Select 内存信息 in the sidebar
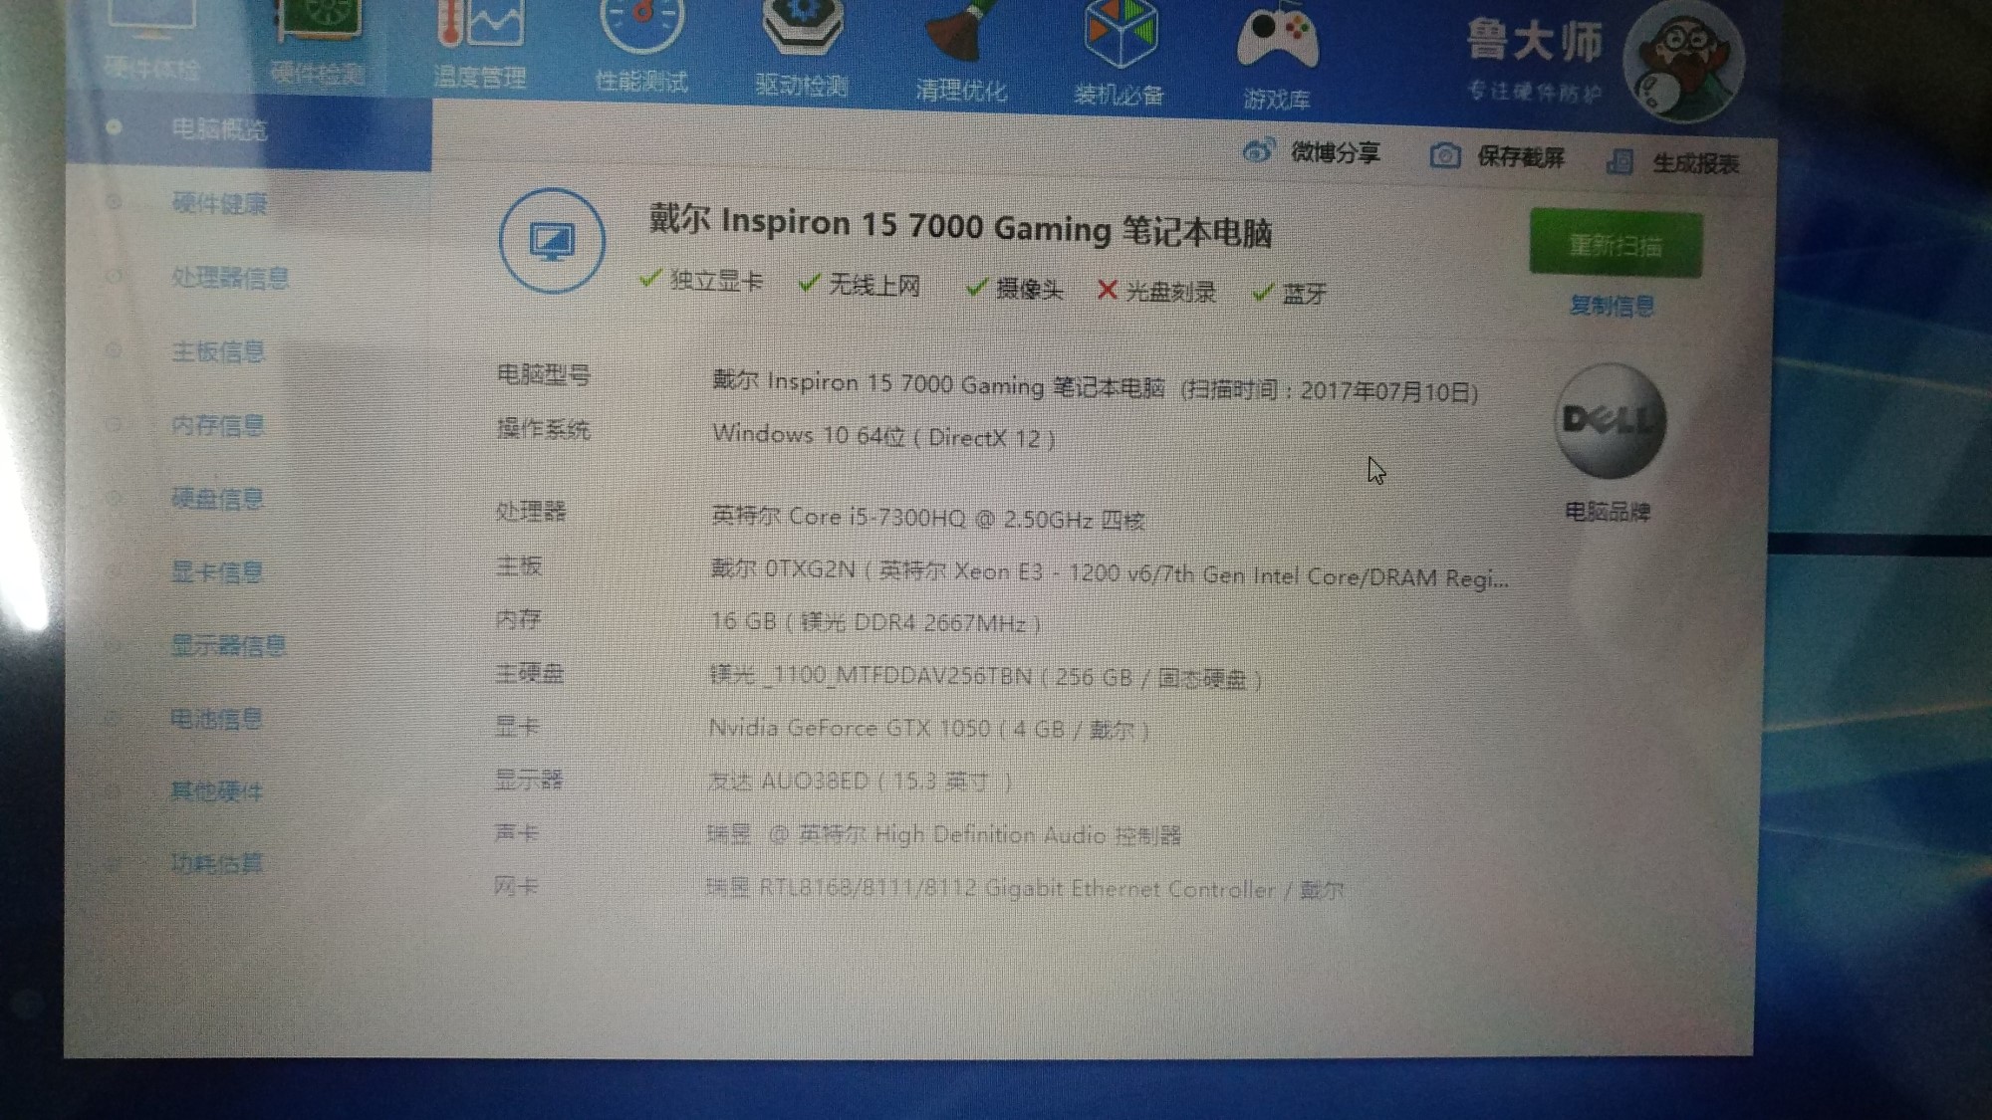The height and width of the screenshot is (1120, 1992). pyautogui.click(x=218, y=425)
